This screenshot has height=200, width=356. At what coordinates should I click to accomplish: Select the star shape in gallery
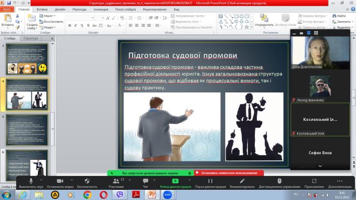click(247, 27)
